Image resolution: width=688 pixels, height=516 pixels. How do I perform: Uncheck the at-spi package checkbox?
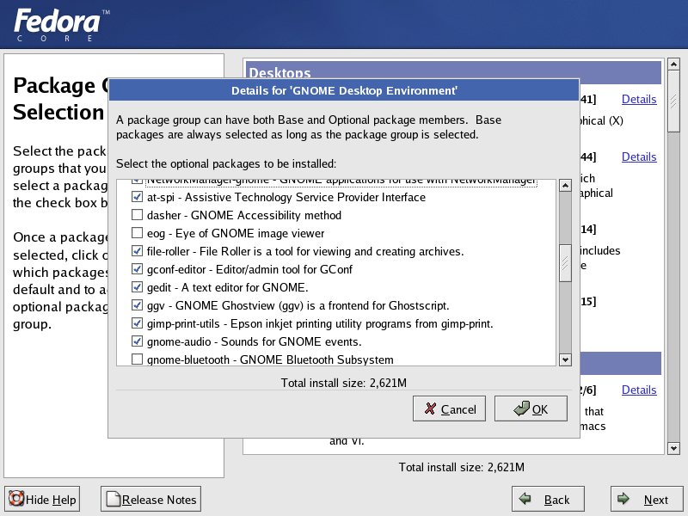click(138, 197)
